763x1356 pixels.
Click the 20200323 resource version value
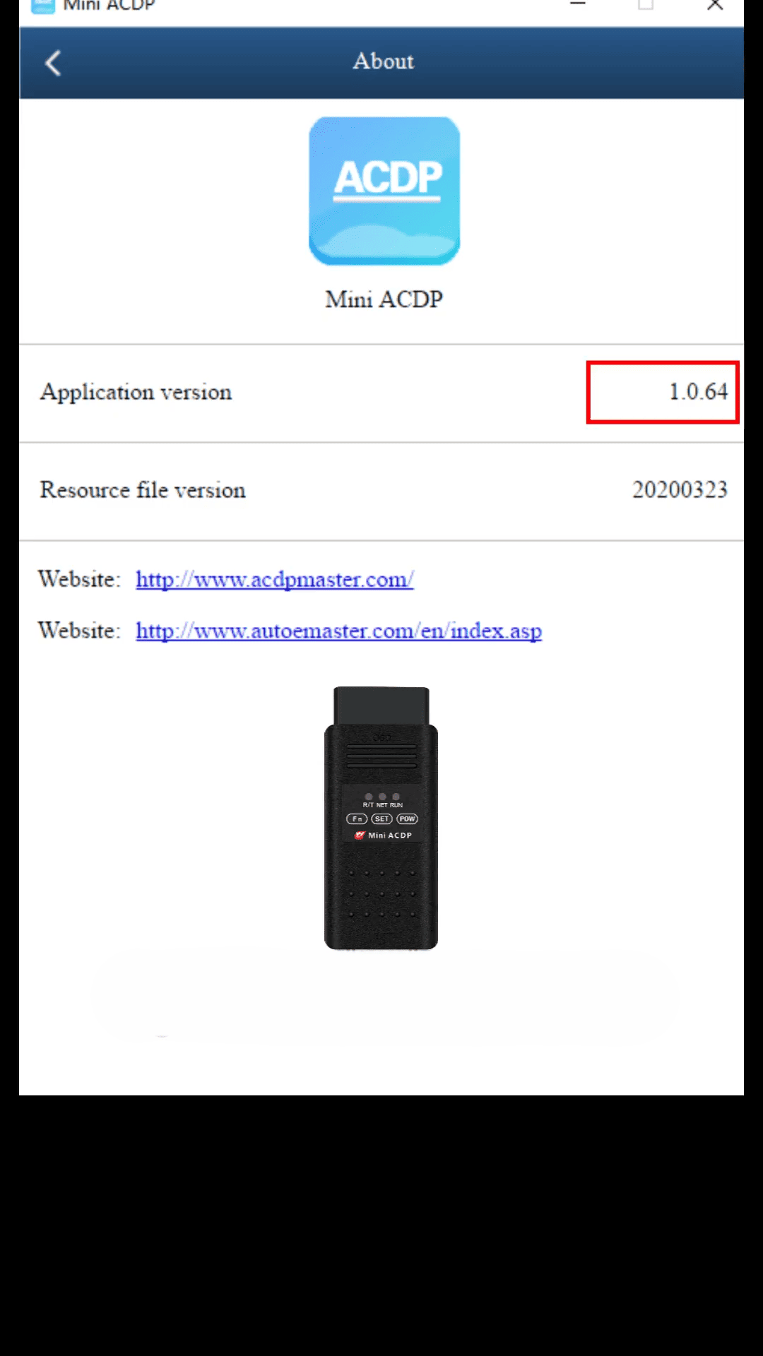(x=680, y=489)
